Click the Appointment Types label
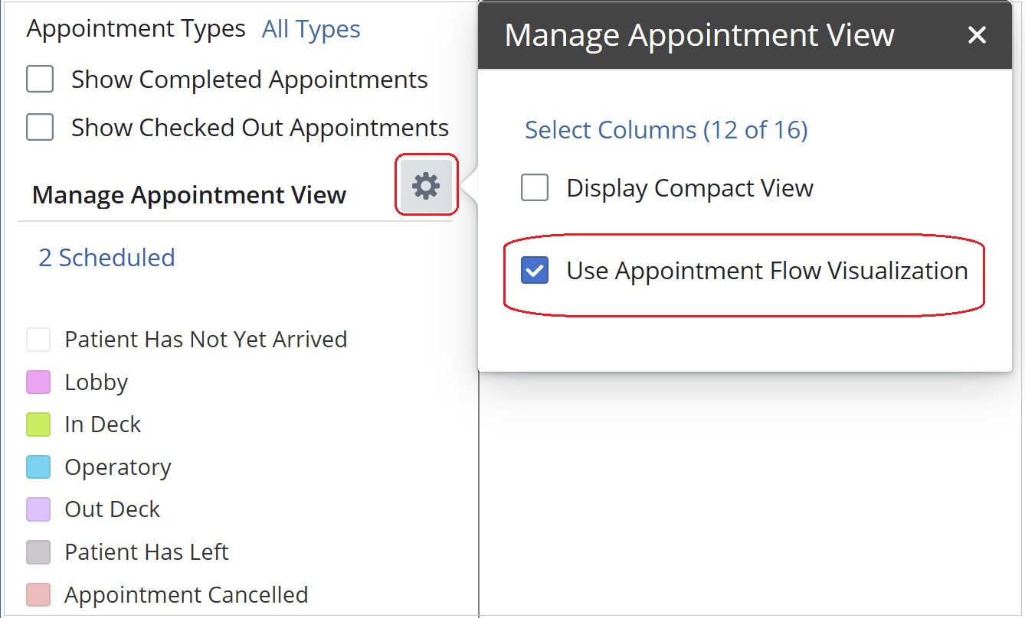Screen dimensions: 1025x618 pyautogui.click(x=135, y=28)
